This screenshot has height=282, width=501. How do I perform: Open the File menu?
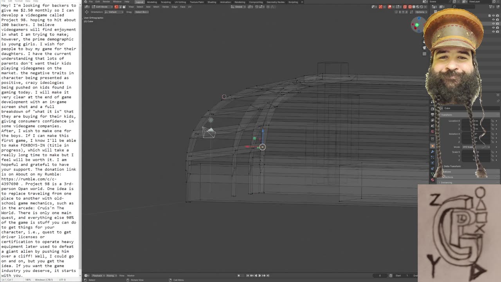91,2
